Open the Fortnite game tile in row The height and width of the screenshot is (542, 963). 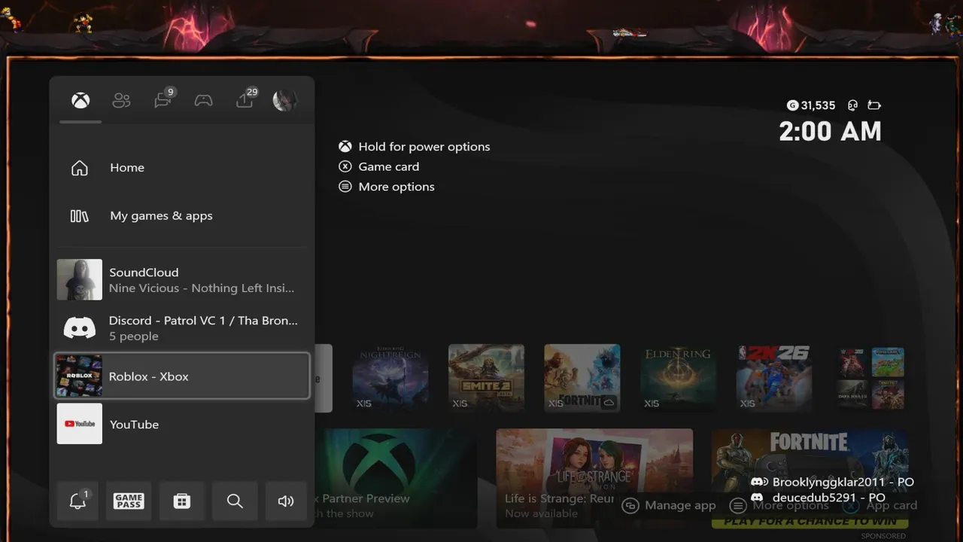click(582, 378)
